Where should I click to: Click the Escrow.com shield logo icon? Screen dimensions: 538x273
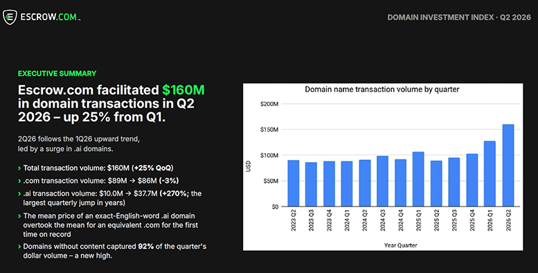pos(10,17)
